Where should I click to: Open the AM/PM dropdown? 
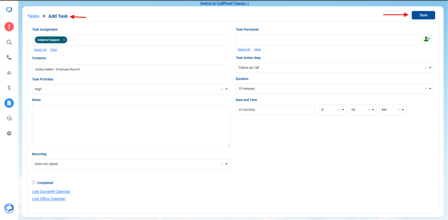click(x=403, y=110)
